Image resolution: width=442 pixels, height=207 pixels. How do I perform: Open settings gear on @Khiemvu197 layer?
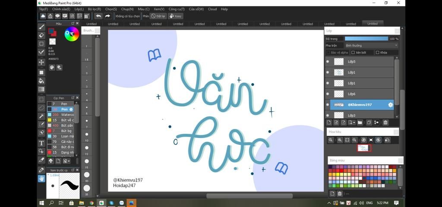coord(390,105)
